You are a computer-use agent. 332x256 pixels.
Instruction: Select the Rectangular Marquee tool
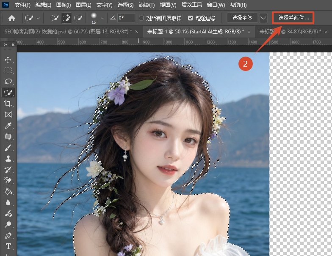coord(8,71)
